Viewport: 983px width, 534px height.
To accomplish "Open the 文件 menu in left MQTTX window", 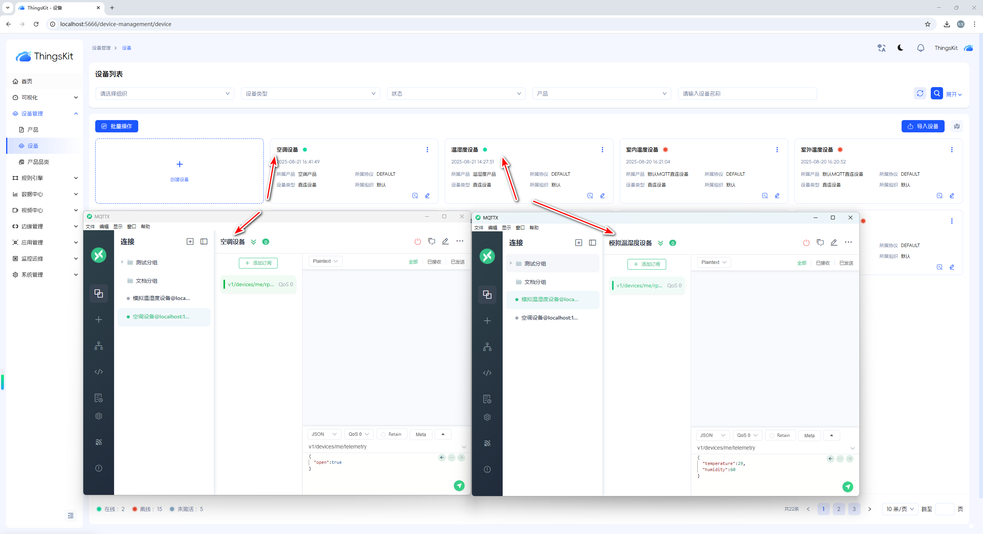I will tap(90, 227).
